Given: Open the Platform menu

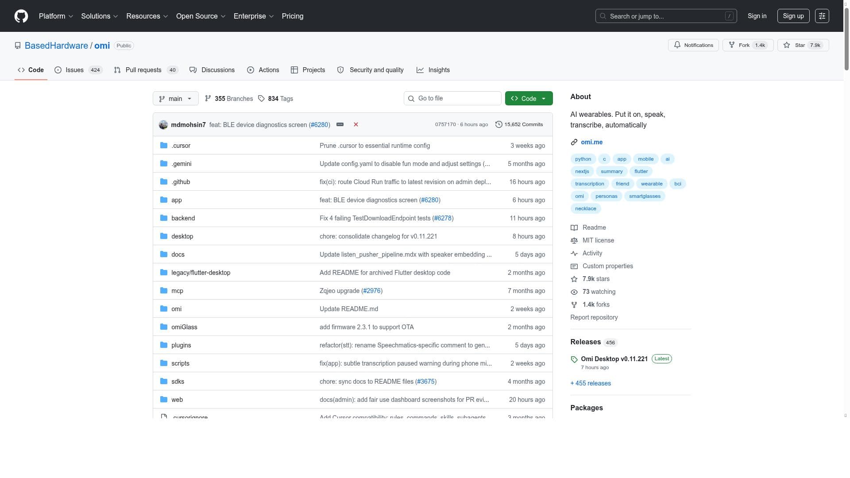Looking at the screenshot, I should pyautogui.click(x=56, y=16).
